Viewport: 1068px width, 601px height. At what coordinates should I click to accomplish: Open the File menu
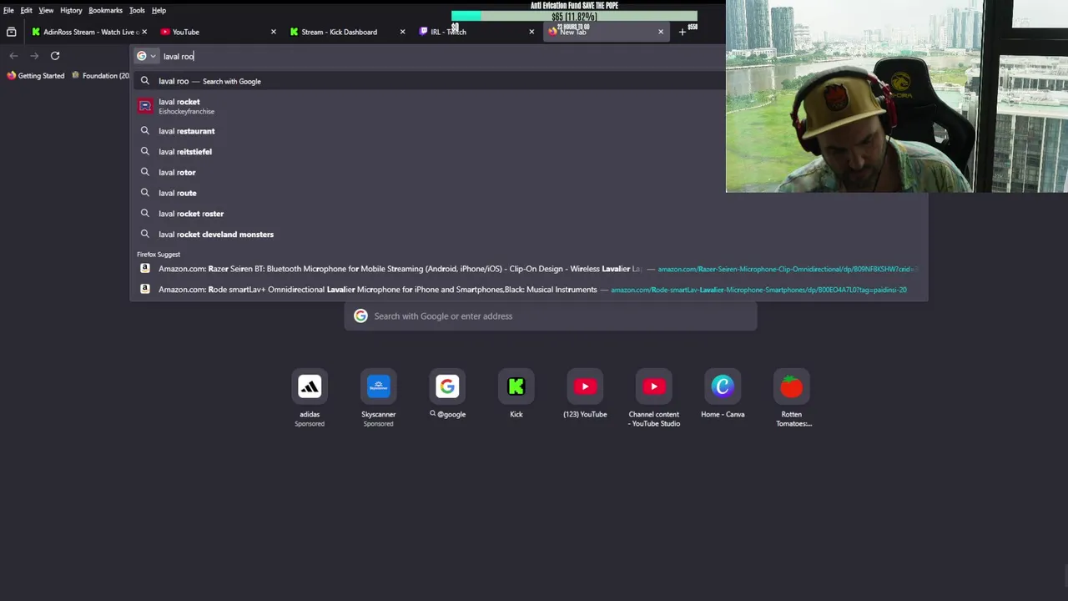point(8,10)
